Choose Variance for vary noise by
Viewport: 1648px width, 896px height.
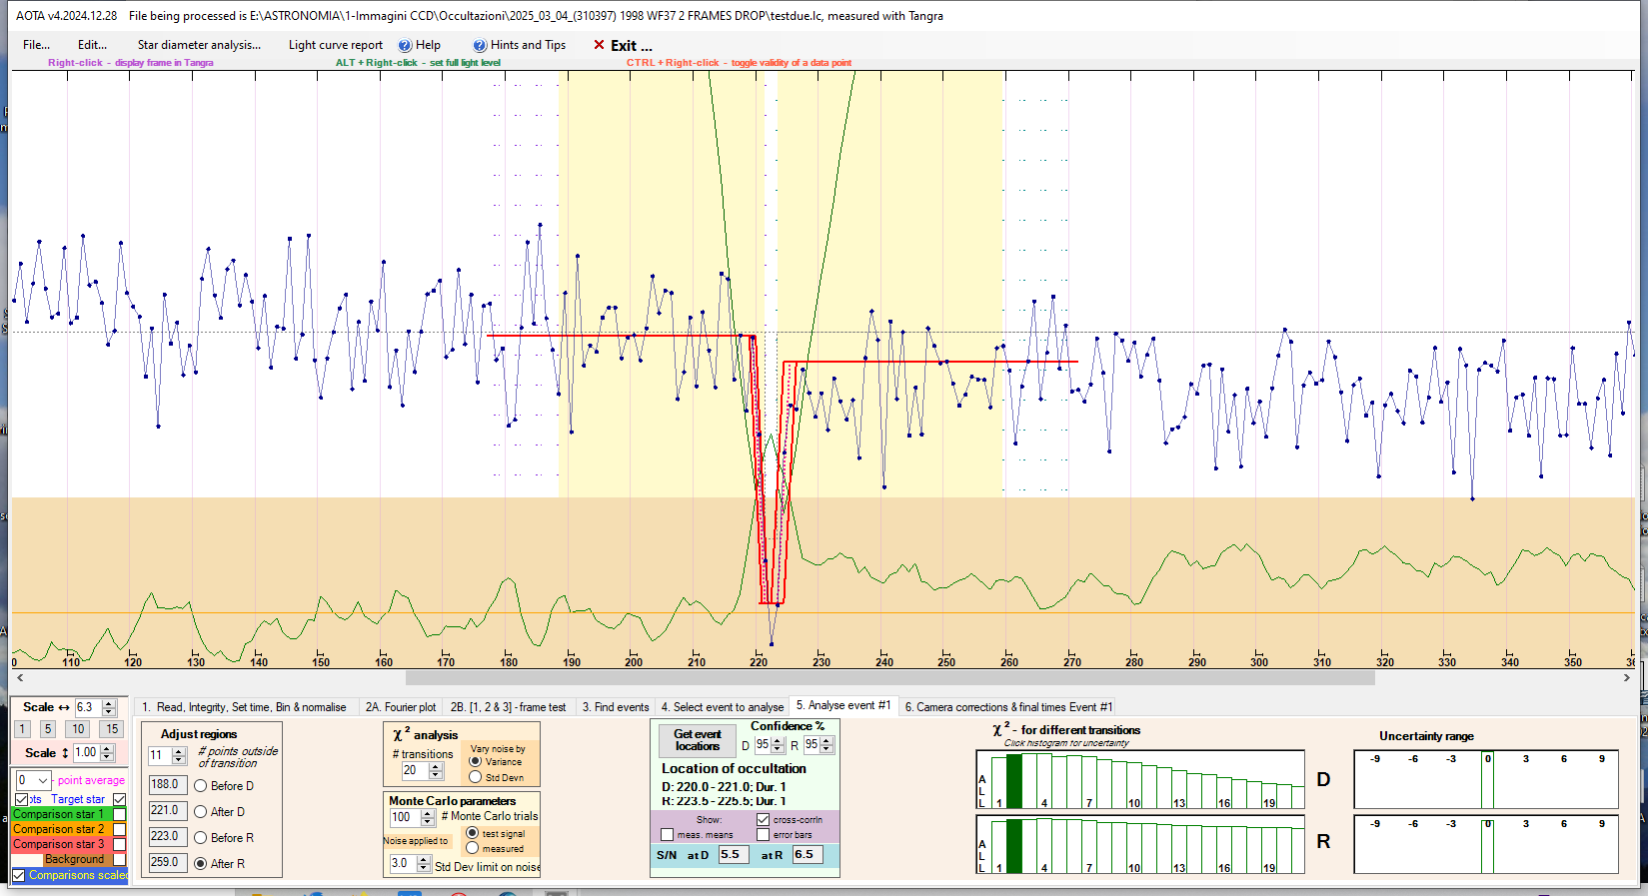point(475,761)
